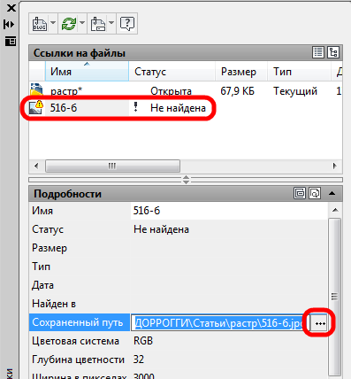Click the Change Path toolbar icon
351x379 pixels.
pos(98,24)
